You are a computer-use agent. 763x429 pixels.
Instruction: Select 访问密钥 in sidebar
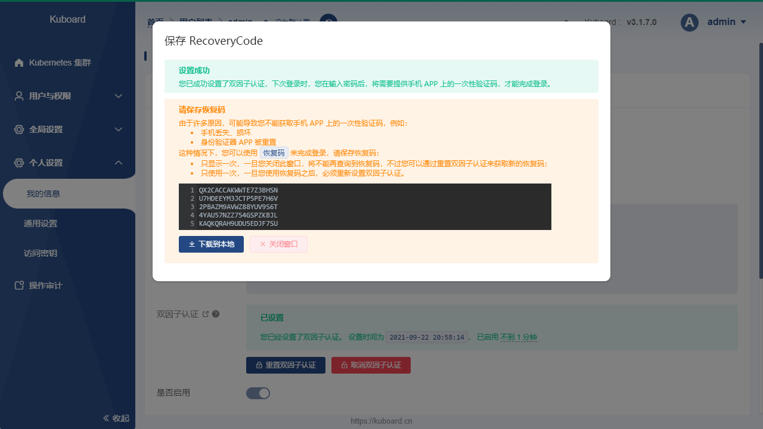pos(41,253)
